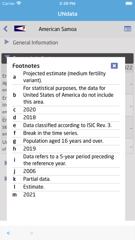Select footnote e ISIC Rev. 3 row
Viewport: 135px width, 240px height.
(66, 126)
